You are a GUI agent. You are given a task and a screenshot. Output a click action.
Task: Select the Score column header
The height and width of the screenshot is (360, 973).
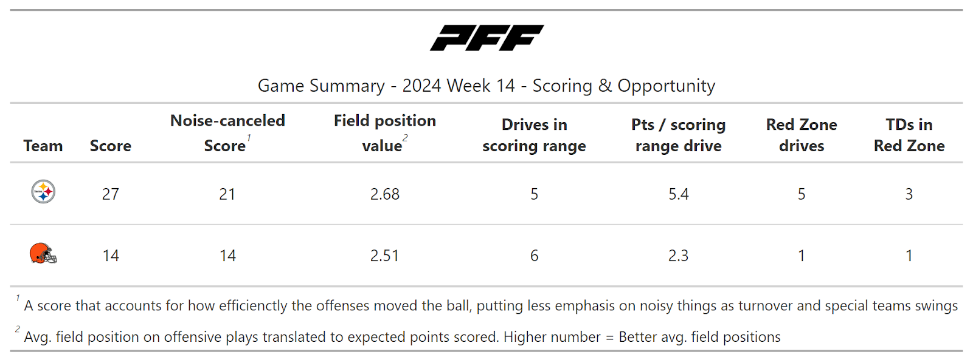111,146
